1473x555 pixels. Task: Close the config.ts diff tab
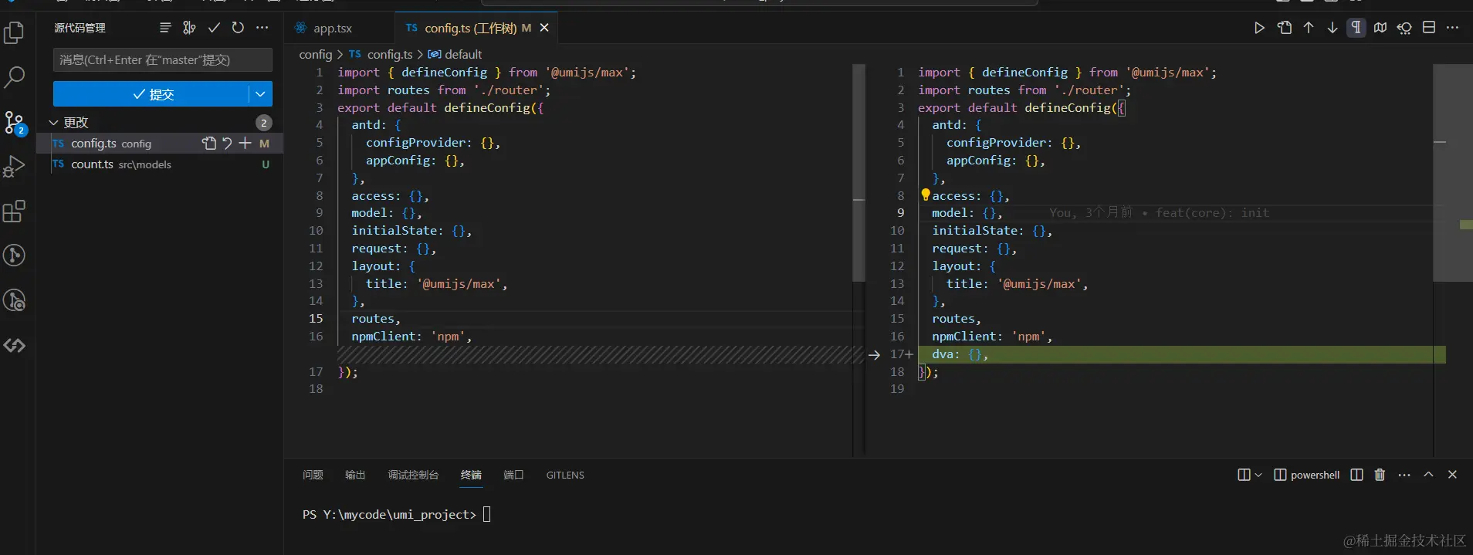click(544, 28)
